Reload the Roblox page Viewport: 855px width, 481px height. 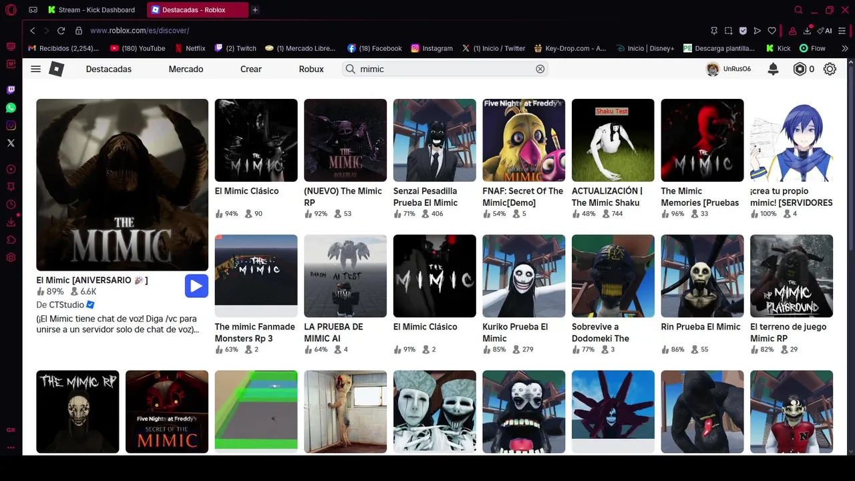pyautogui.click(x=61, y=31)
